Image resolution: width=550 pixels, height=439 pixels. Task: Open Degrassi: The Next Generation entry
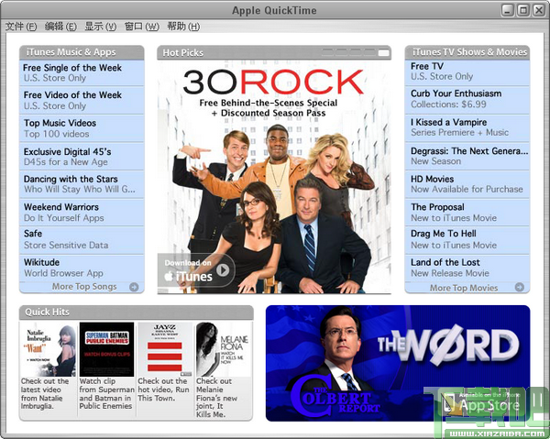click(x=467, y=156)
